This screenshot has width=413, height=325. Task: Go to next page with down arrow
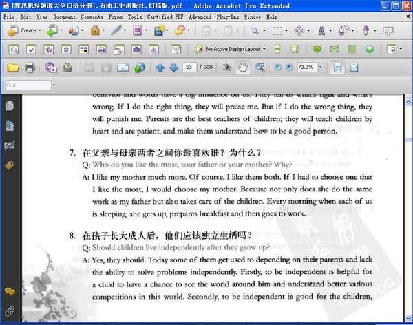[174, 67]
